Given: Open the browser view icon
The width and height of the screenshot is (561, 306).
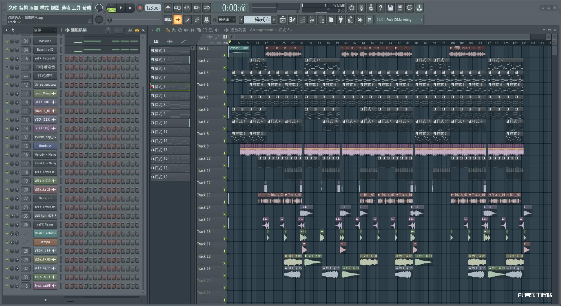Looking at the screenshot, I should (x=321, y=20).
